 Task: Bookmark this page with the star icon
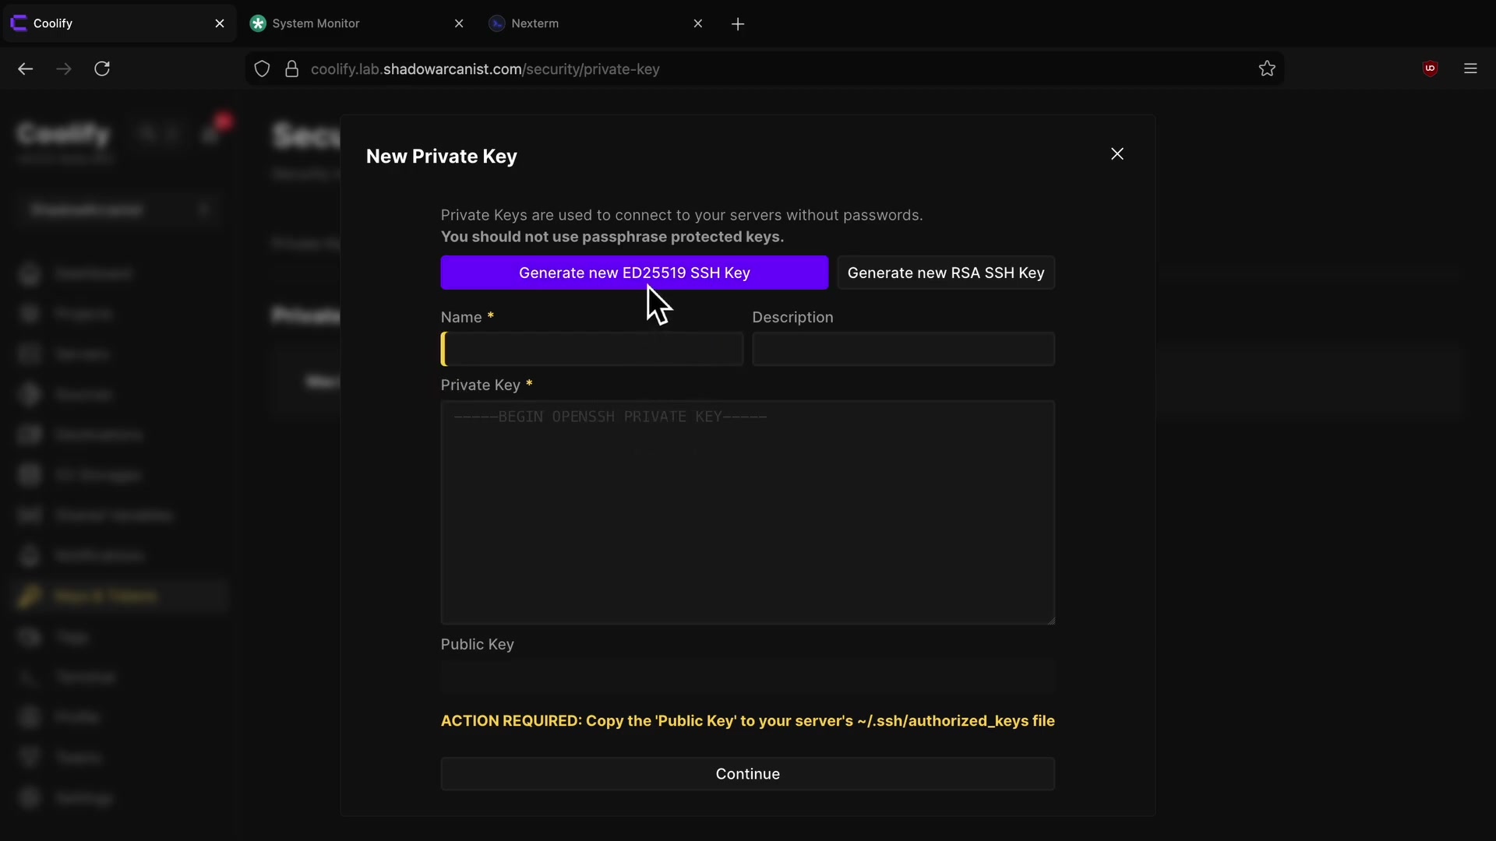pos(1267,69)
